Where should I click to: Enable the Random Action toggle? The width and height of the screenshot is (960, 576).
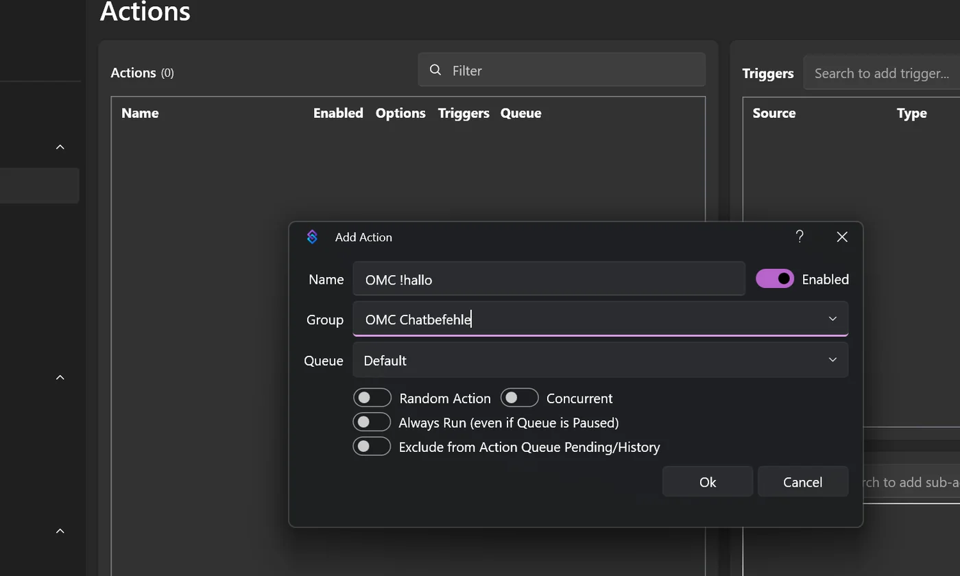[x=372, y=398]
